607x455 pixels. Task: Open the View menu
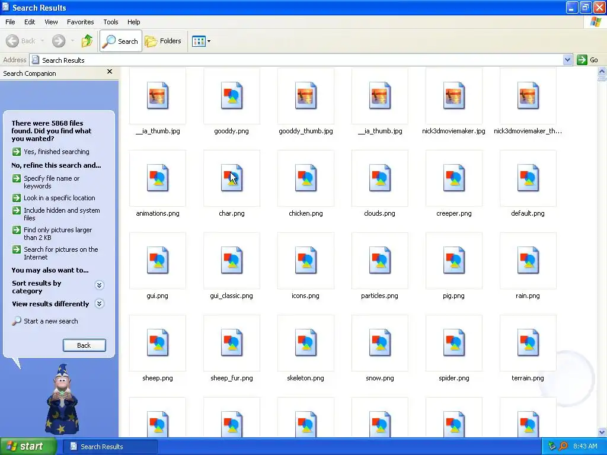51,22
